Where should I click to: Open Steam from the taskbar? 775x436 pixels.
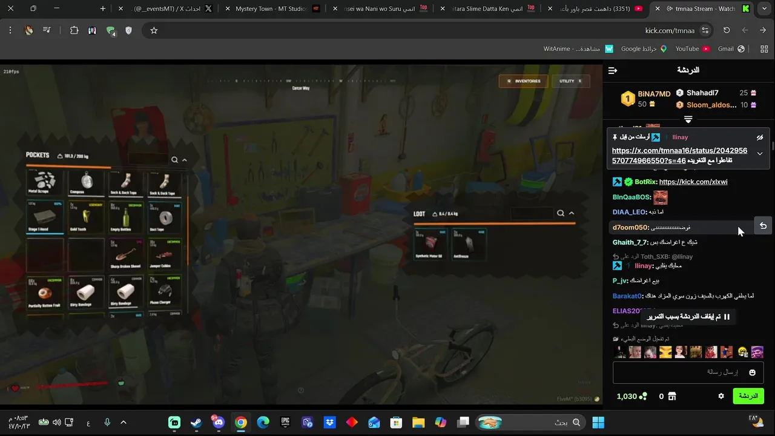(196, 422)
